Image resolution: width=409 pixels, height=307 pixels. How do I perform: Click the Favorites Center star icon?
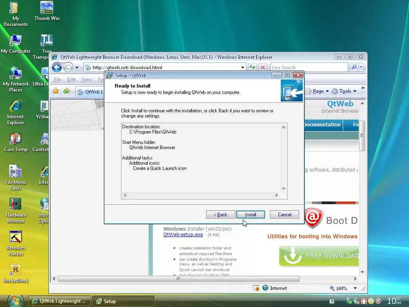tap(56, 91)
